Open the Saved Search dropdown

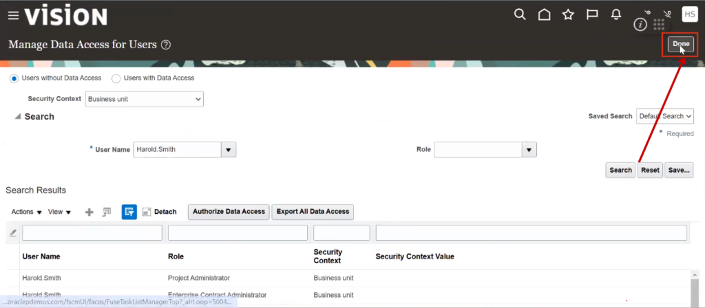664,116
